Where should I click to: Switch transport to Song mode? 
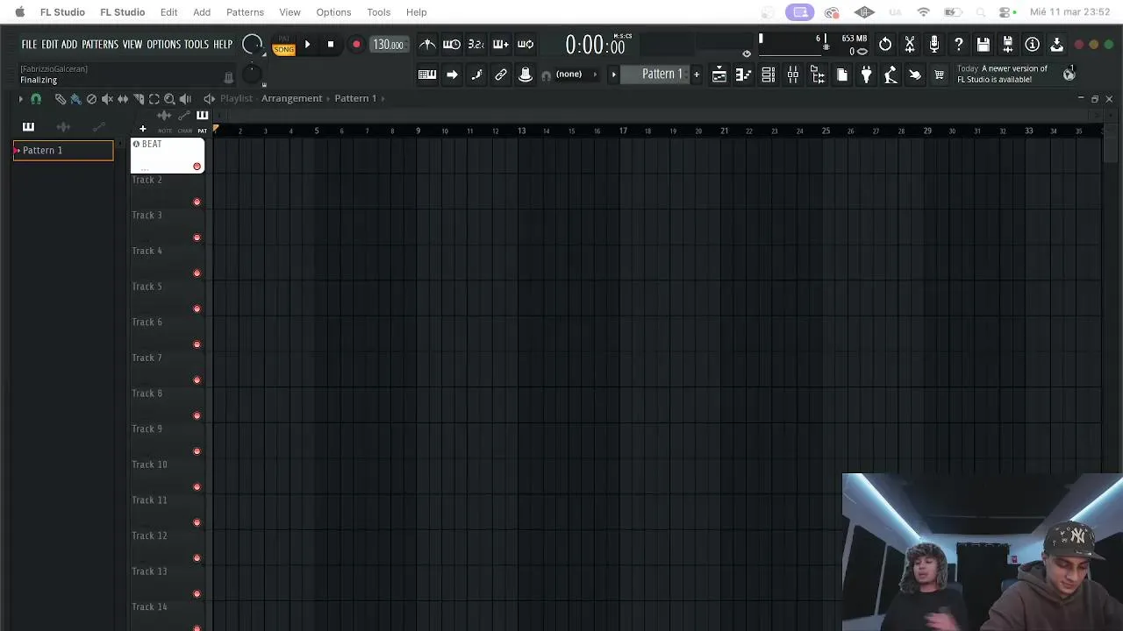point(283,49)
